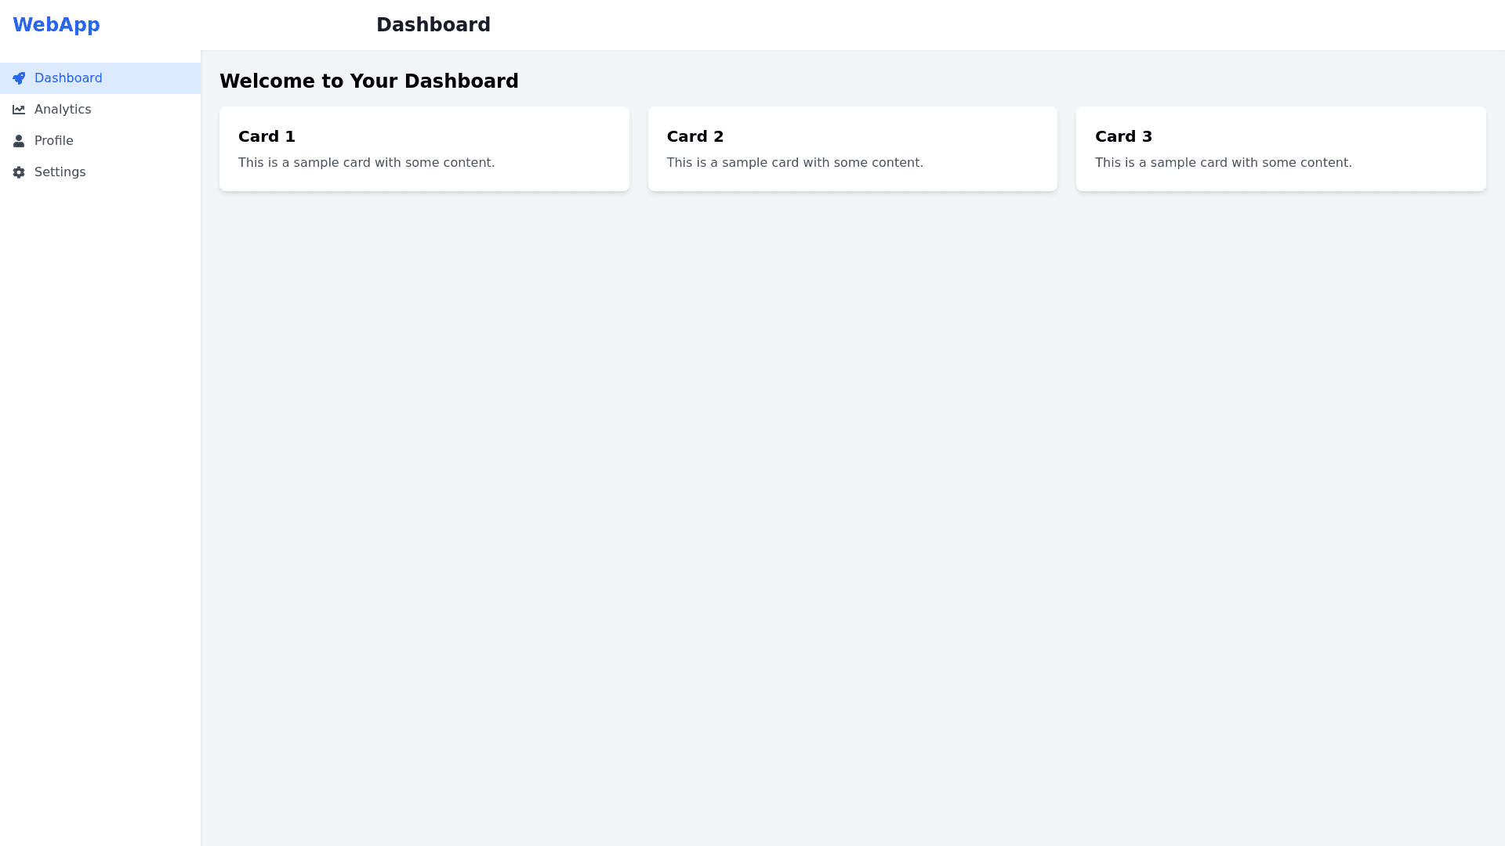The height and width of the screenshot is (846, 1505).
Task: Go to Profile in the sidebar
Action: [x=54, y=141]
